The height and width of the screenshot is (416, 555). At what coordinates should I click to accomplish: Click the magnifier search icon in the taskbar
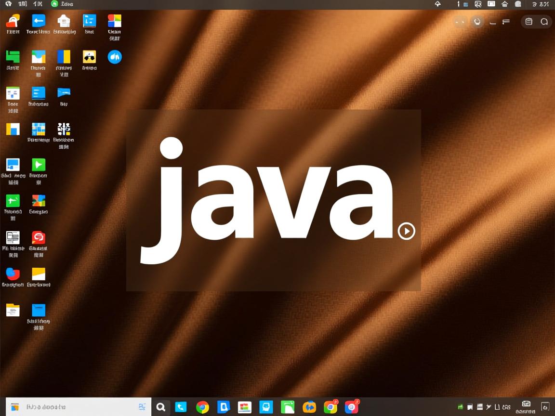pyautogui.click(x=161, y=407)
